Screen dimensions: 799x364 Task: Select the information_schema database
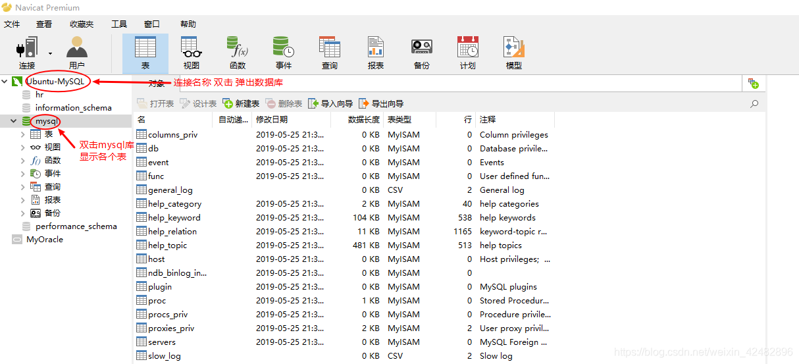point(73,108)
